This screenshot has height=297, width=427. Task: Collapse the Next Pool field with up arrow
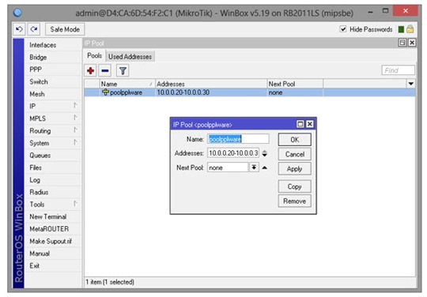[x=264, y=167]
